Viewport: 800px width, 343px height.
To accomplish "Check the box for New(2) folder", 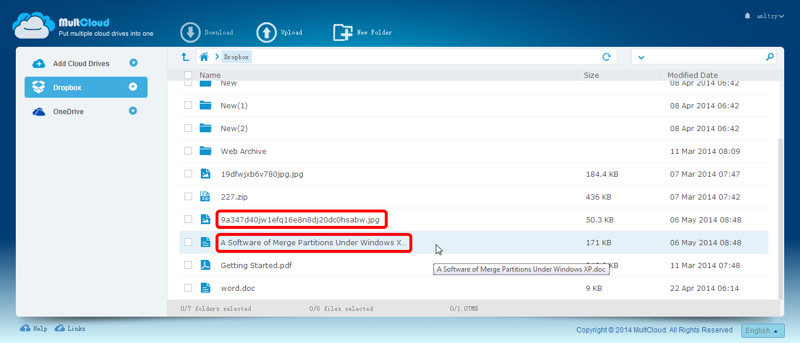I will click(188, 128).
